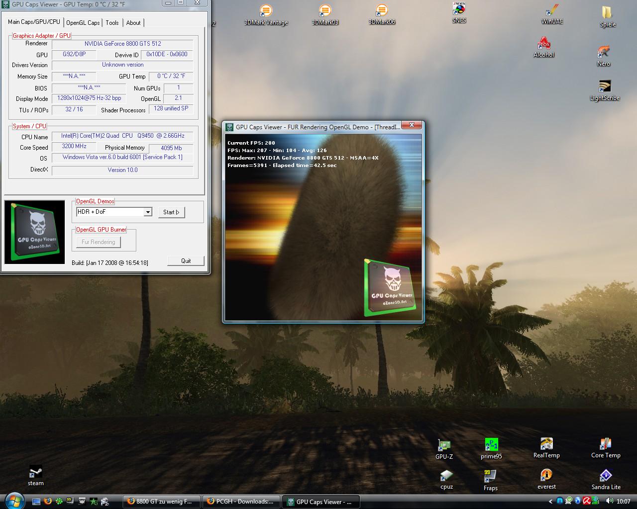Switch to the Main Caps/GPU/CPU tab
Image resolution: width=637 pixels, height=509 pixels.
(34, 22)
